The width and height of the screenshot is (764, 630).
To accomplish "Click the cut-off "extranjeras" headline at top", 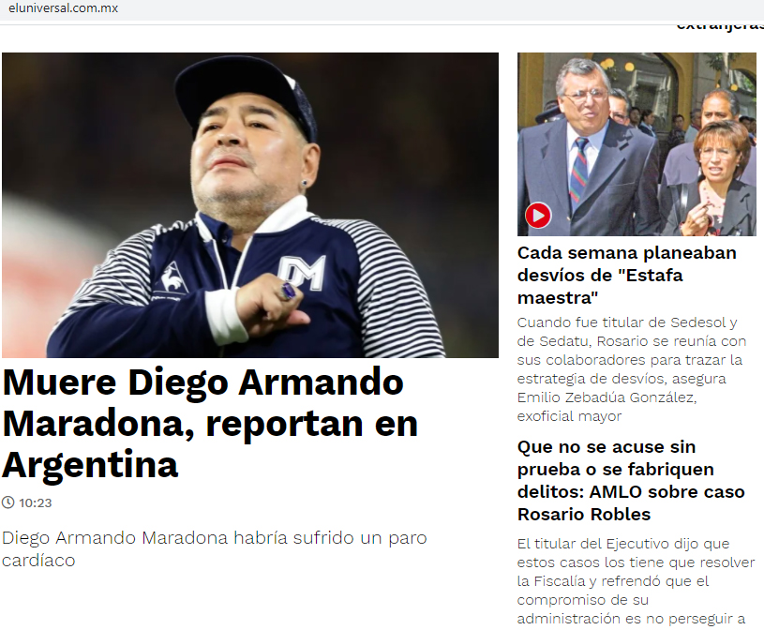I will point(720,26).
